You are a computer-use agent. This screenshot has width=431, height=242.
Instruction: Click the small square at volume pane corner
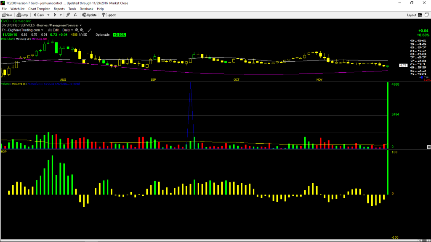[x=429, y=147]
